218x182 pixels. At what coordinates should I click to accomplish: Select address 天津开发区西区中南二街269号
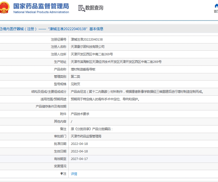pos(92,54)
